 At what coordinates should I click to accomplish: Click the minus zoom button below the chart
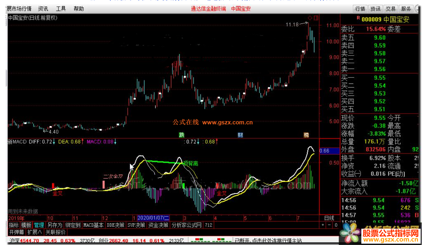329,225
